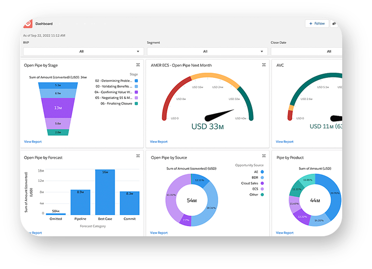
Task: Open View Report under the AVC gauge
Action: pyautogui.click(x=285, y=142)
